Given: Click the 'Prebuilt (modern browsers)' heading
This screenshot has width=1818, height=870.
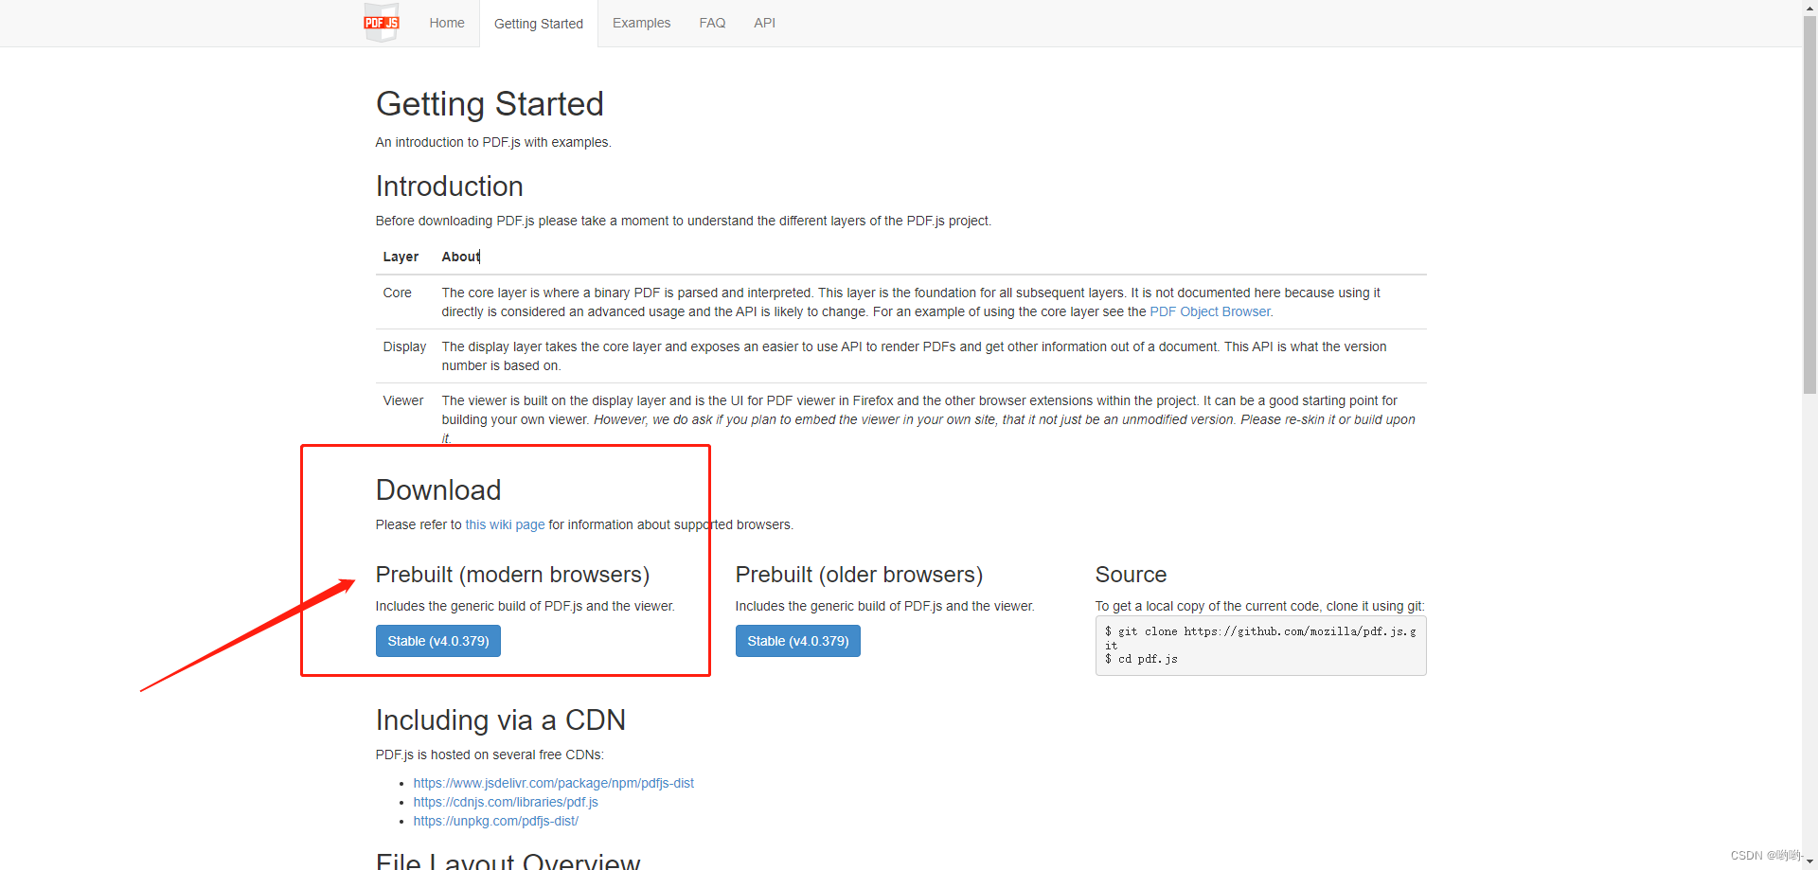Looking at the screenshot, I should coord(512,575).
